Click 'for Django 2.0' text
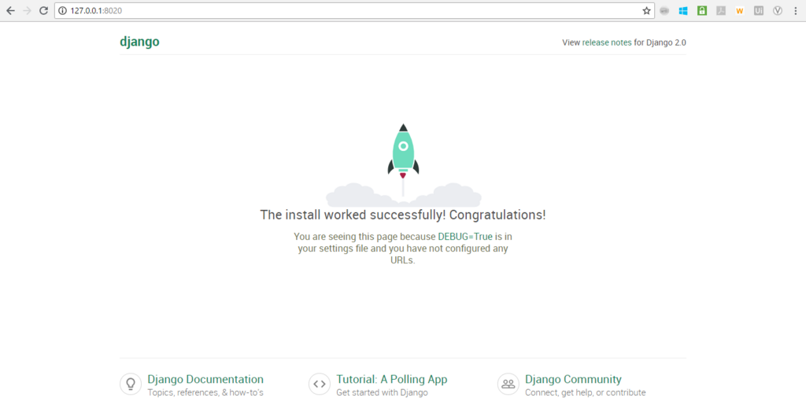The width and height of the screenshot is (806, 412). pyautogui.click(x=660, y=42)
